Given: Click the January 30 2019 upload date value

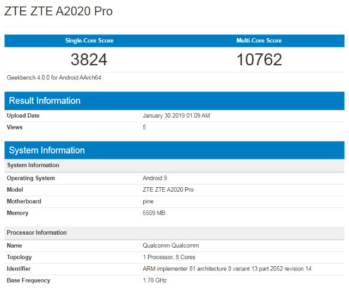Looking at the screenshot, I should tap(176, 115).
